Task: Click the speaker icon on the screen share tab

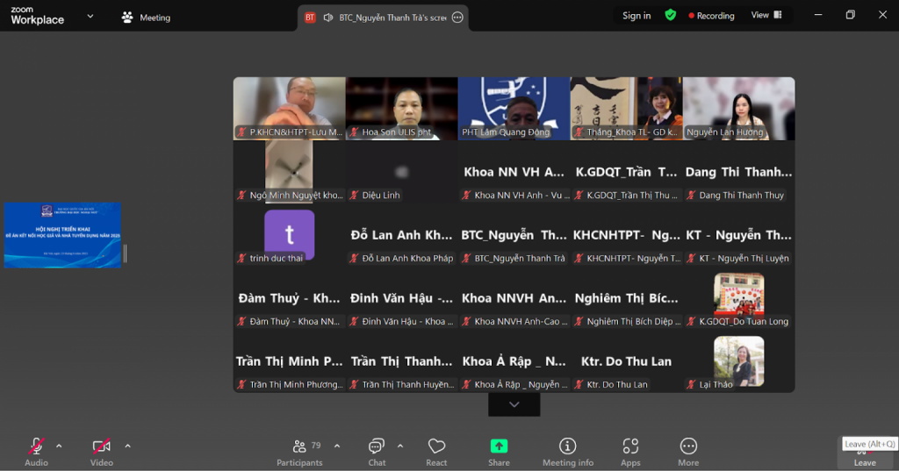Action: pyautogui.click(x=328, y=18)
